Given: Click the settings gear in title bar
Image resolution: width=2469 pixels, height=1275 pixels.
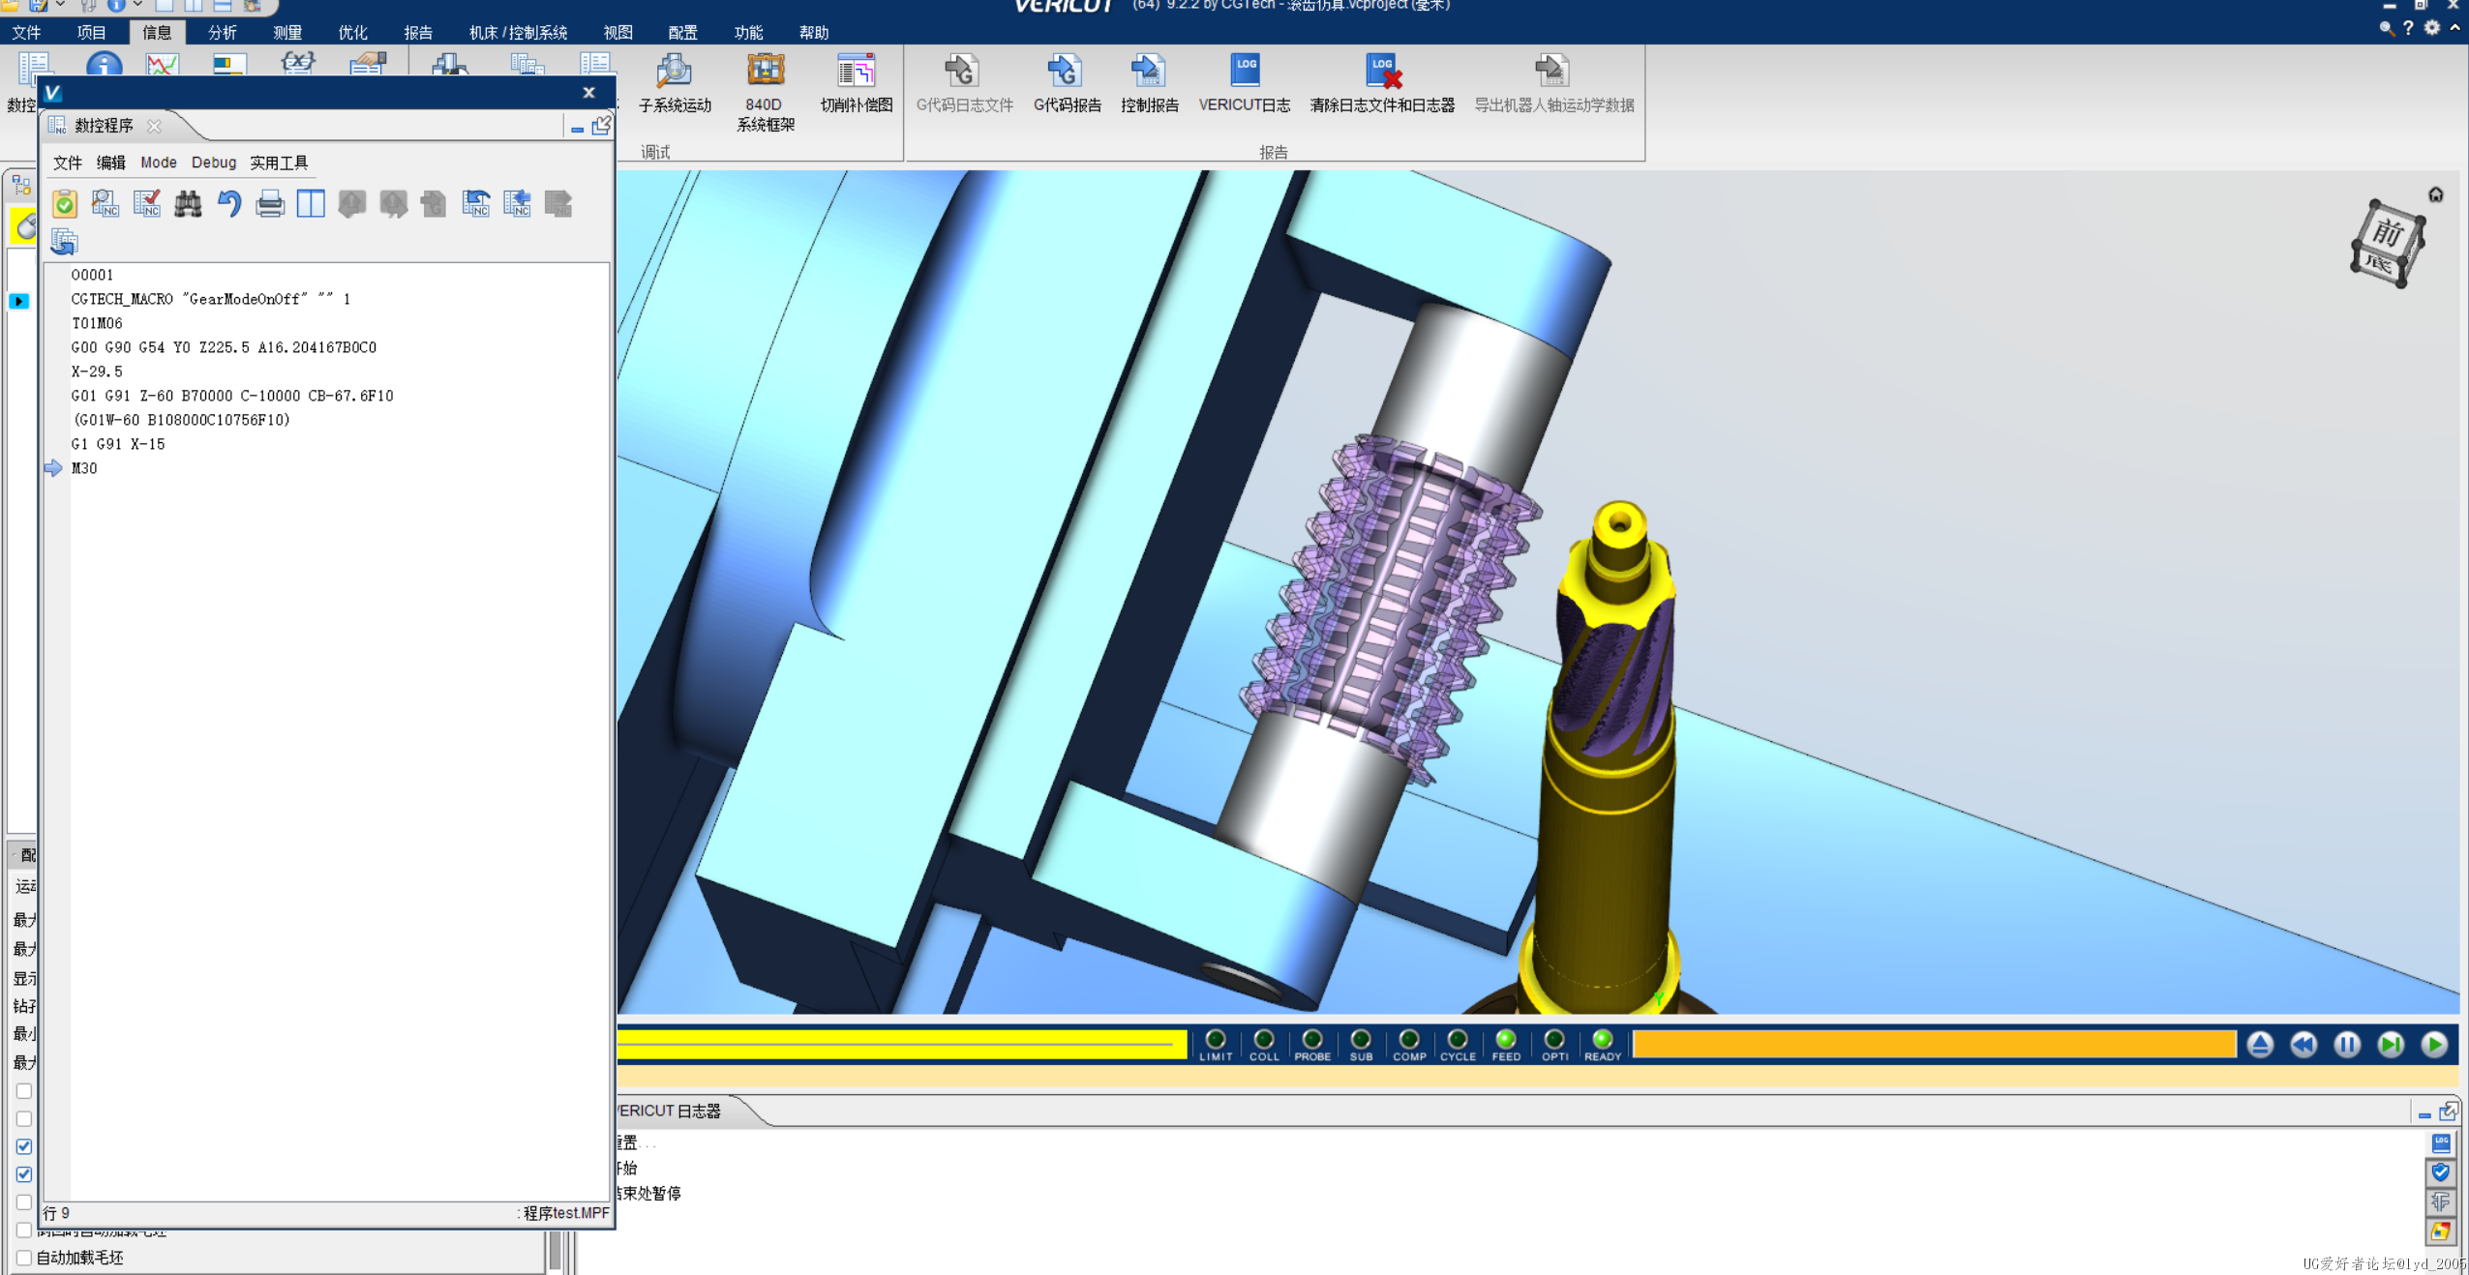Looking at the screenshot, I should (x=2431, y=28).
